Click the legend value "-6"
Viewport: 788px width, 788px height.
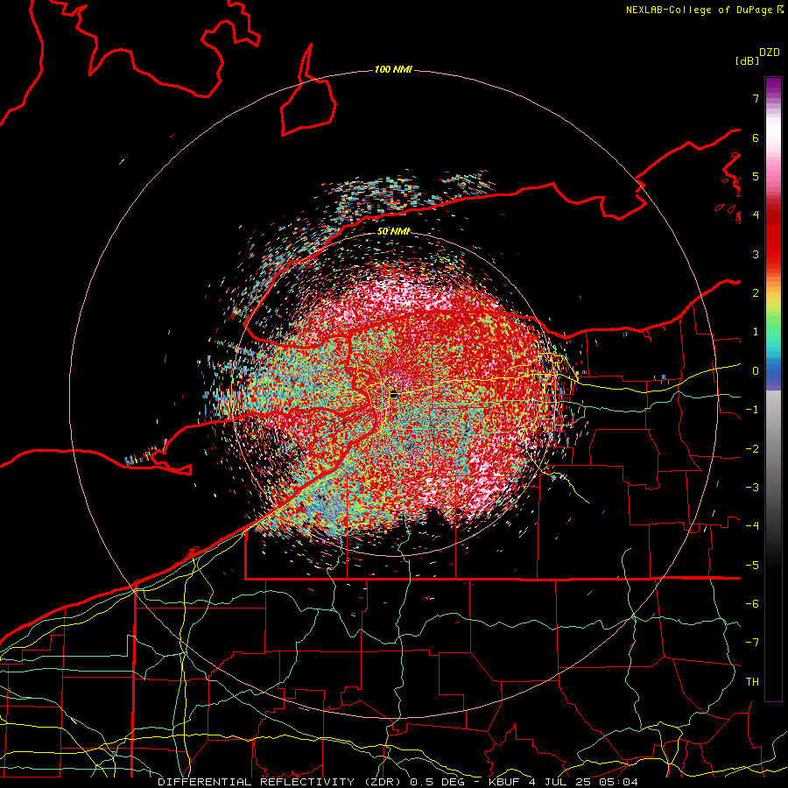752,604
